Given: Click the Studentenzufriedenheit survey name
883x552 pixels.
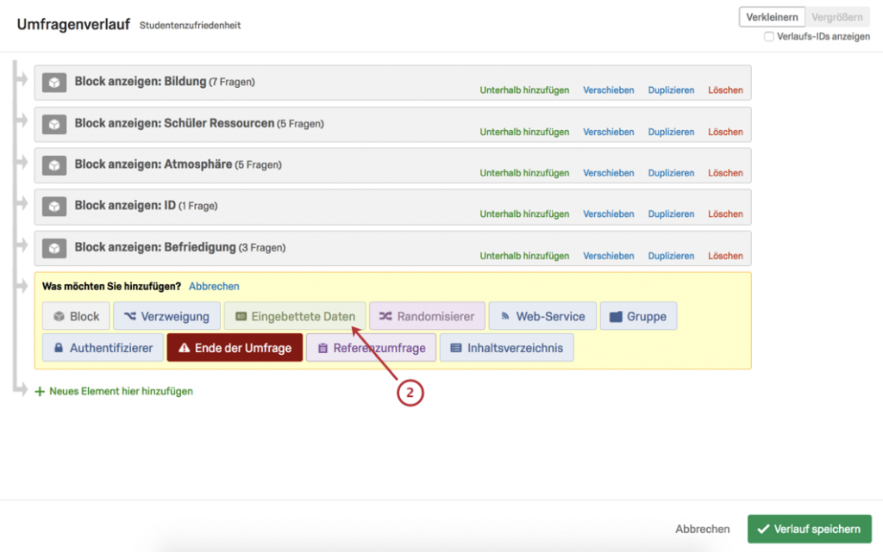Looking at the screenshot, I should (190, 25).
